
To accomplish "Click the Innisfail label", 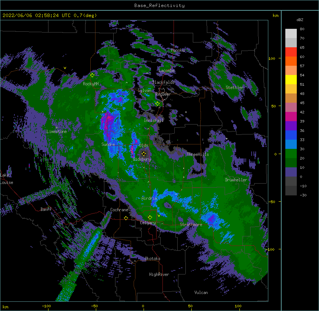I will (x=154, y=120).
